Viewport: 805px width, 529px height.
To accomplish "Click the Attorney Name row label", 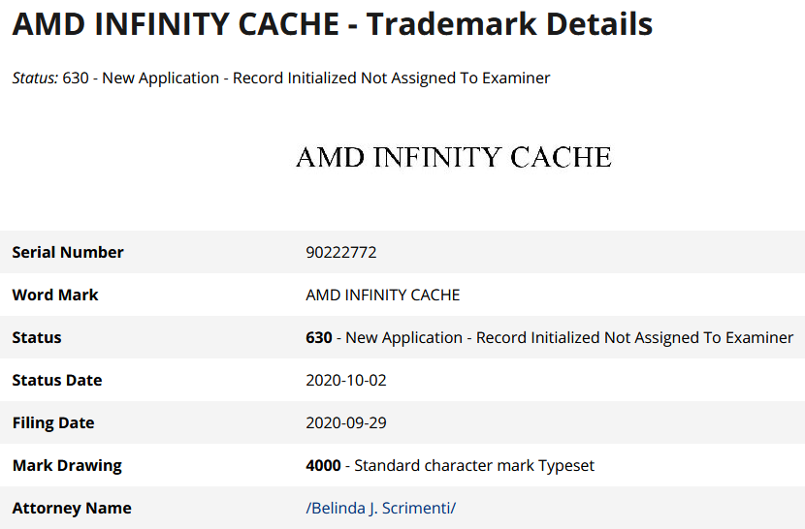I will 72,508.
